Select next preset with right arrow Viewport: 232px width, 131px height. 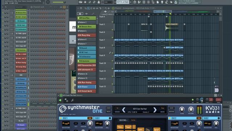[x=155, y=110]
